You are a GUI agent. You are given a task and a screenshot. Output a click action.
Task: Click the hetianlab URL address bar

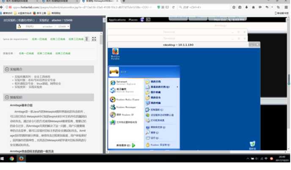(x=81, y=7)
